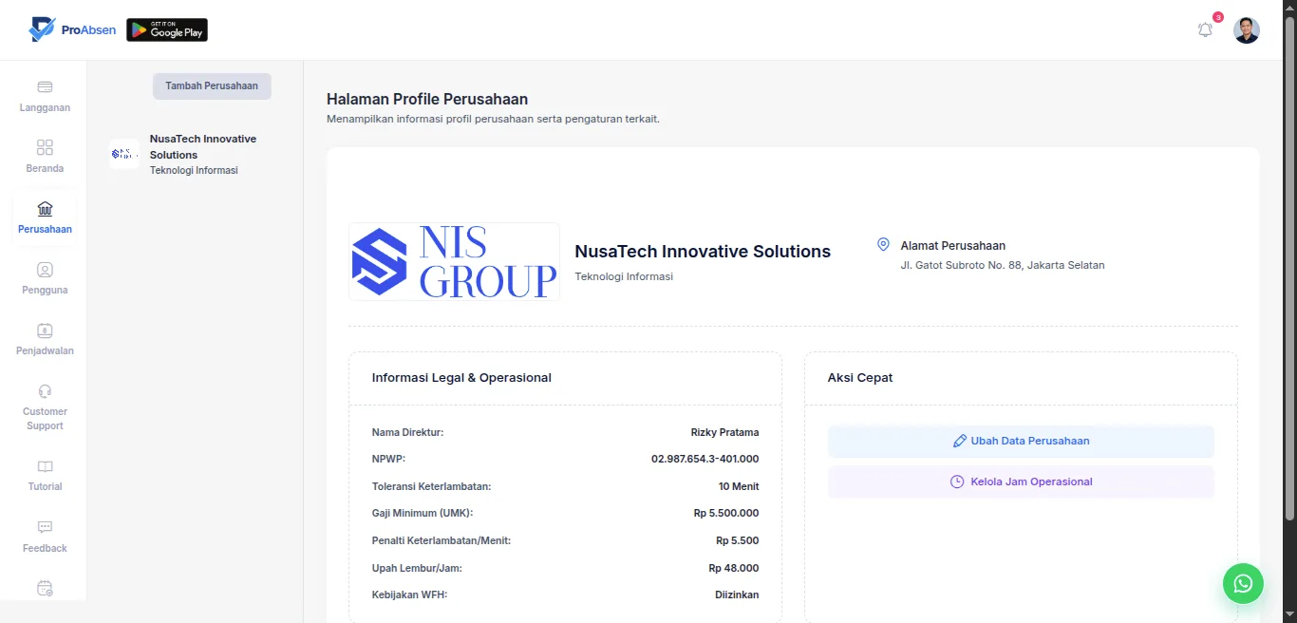Screen dimensions: 1297x623
Task: Click the Perusahaan building icon
Action: tap(45, 208)
